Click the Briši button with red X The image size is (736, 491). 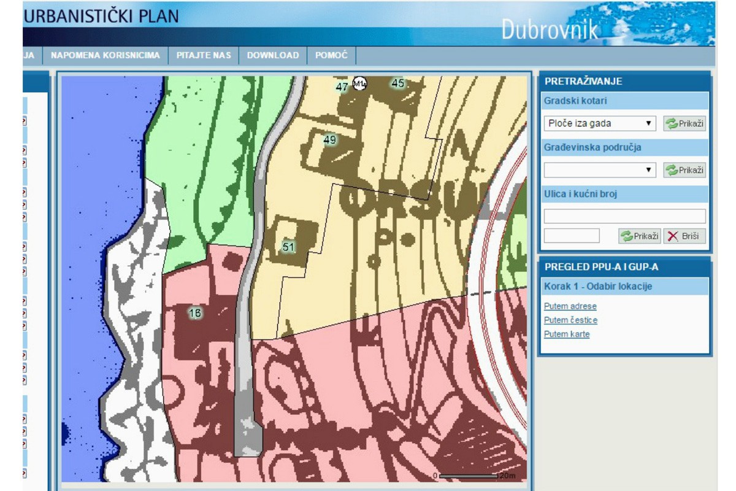tap(684, 236)
